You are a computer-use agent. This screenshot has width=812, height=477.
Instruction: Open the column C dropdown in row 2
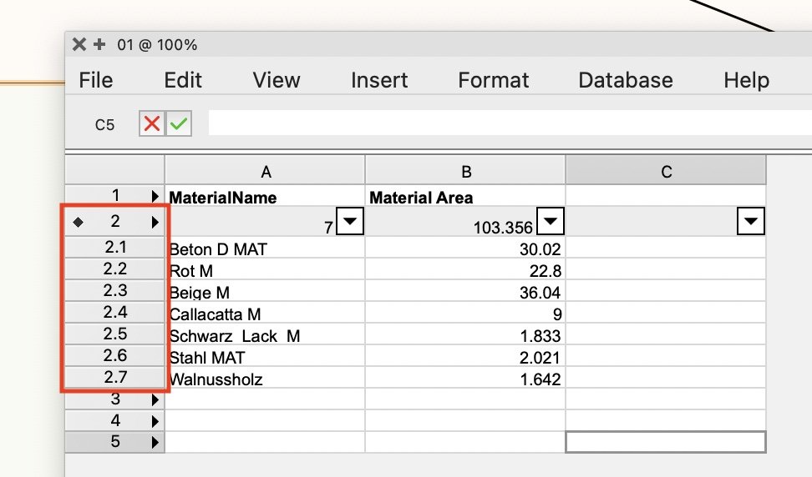point(752,222)
